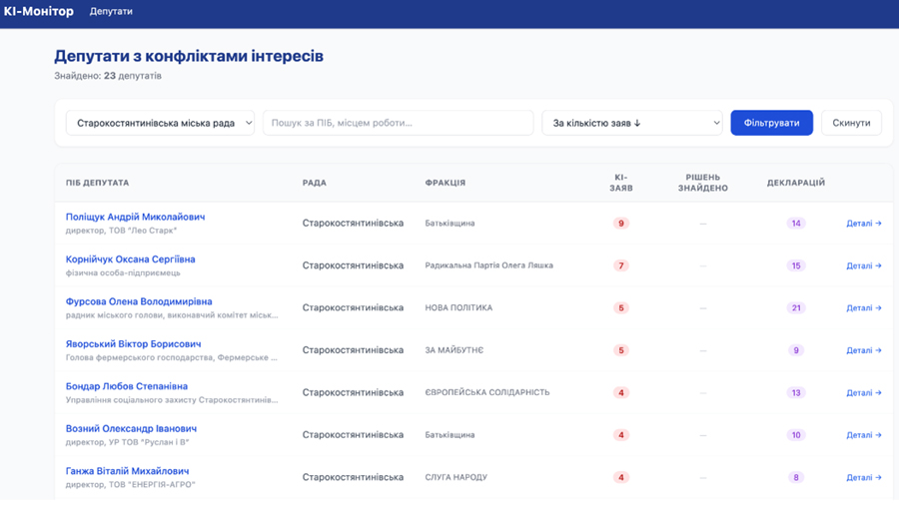Click Деталі arrow for Ганжа row
Screen dimensions: 899x506
pyautogui.click(x=864, y=477)
